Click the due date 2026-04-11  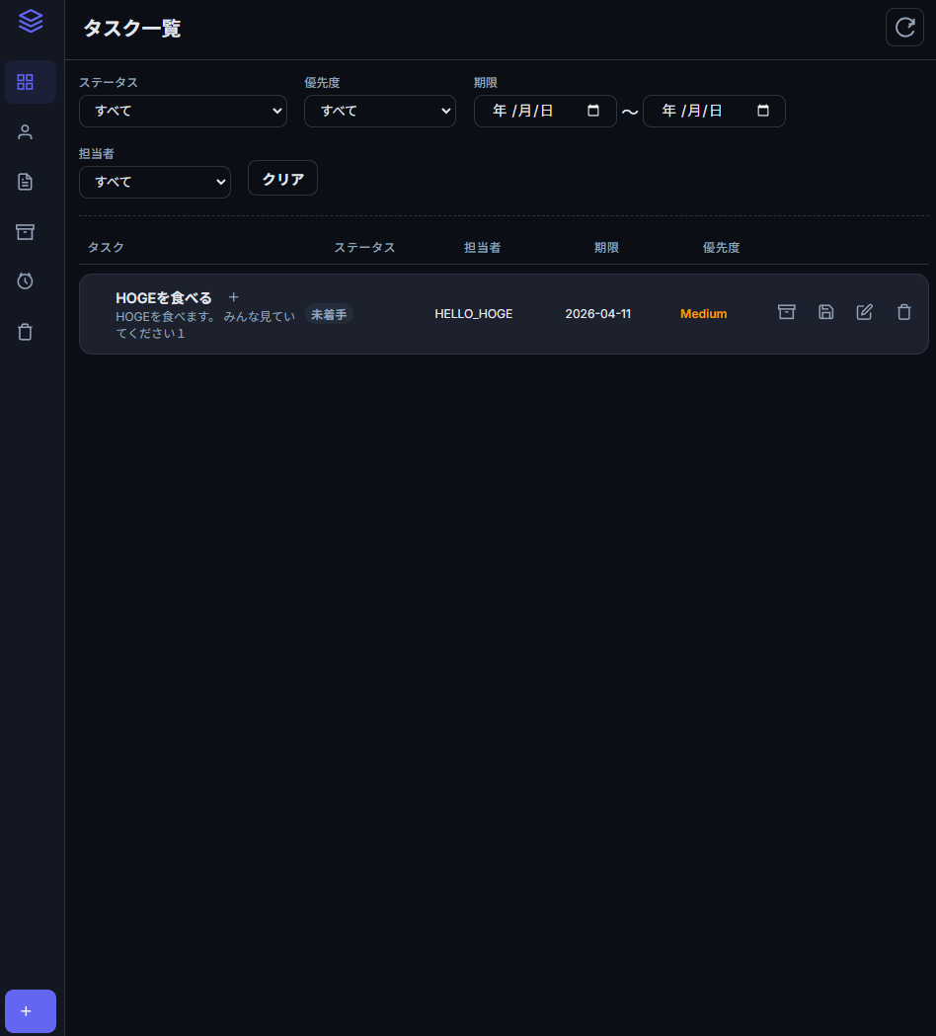coord(597,314)
